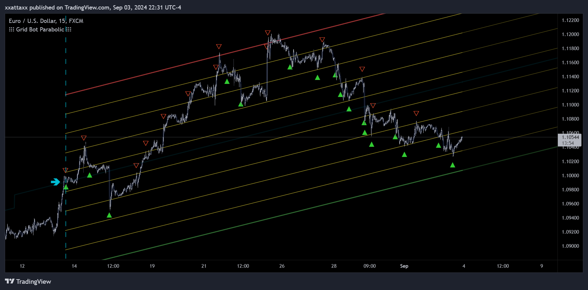The height and width of the screenshot is (290, 588).
Task: Click the 14 date label on time axis
Action: tap(74, 266)
